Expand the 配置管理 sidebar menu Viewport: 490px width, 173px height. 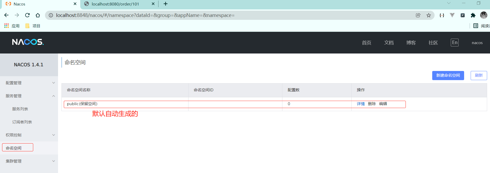point(29,83)
